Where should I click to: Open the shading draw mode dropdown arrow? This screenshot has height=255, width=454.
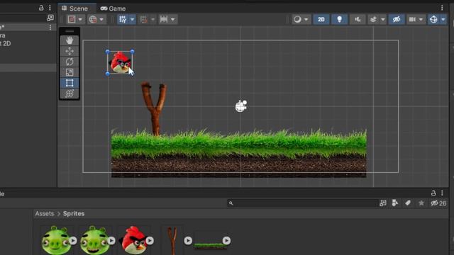click(x=80, y=19)
